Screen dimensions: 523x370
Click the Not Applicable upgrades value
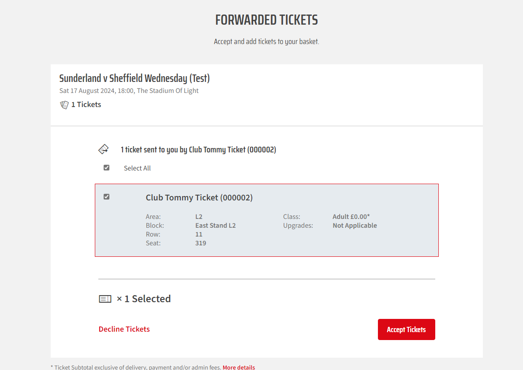tap(355, 226)
